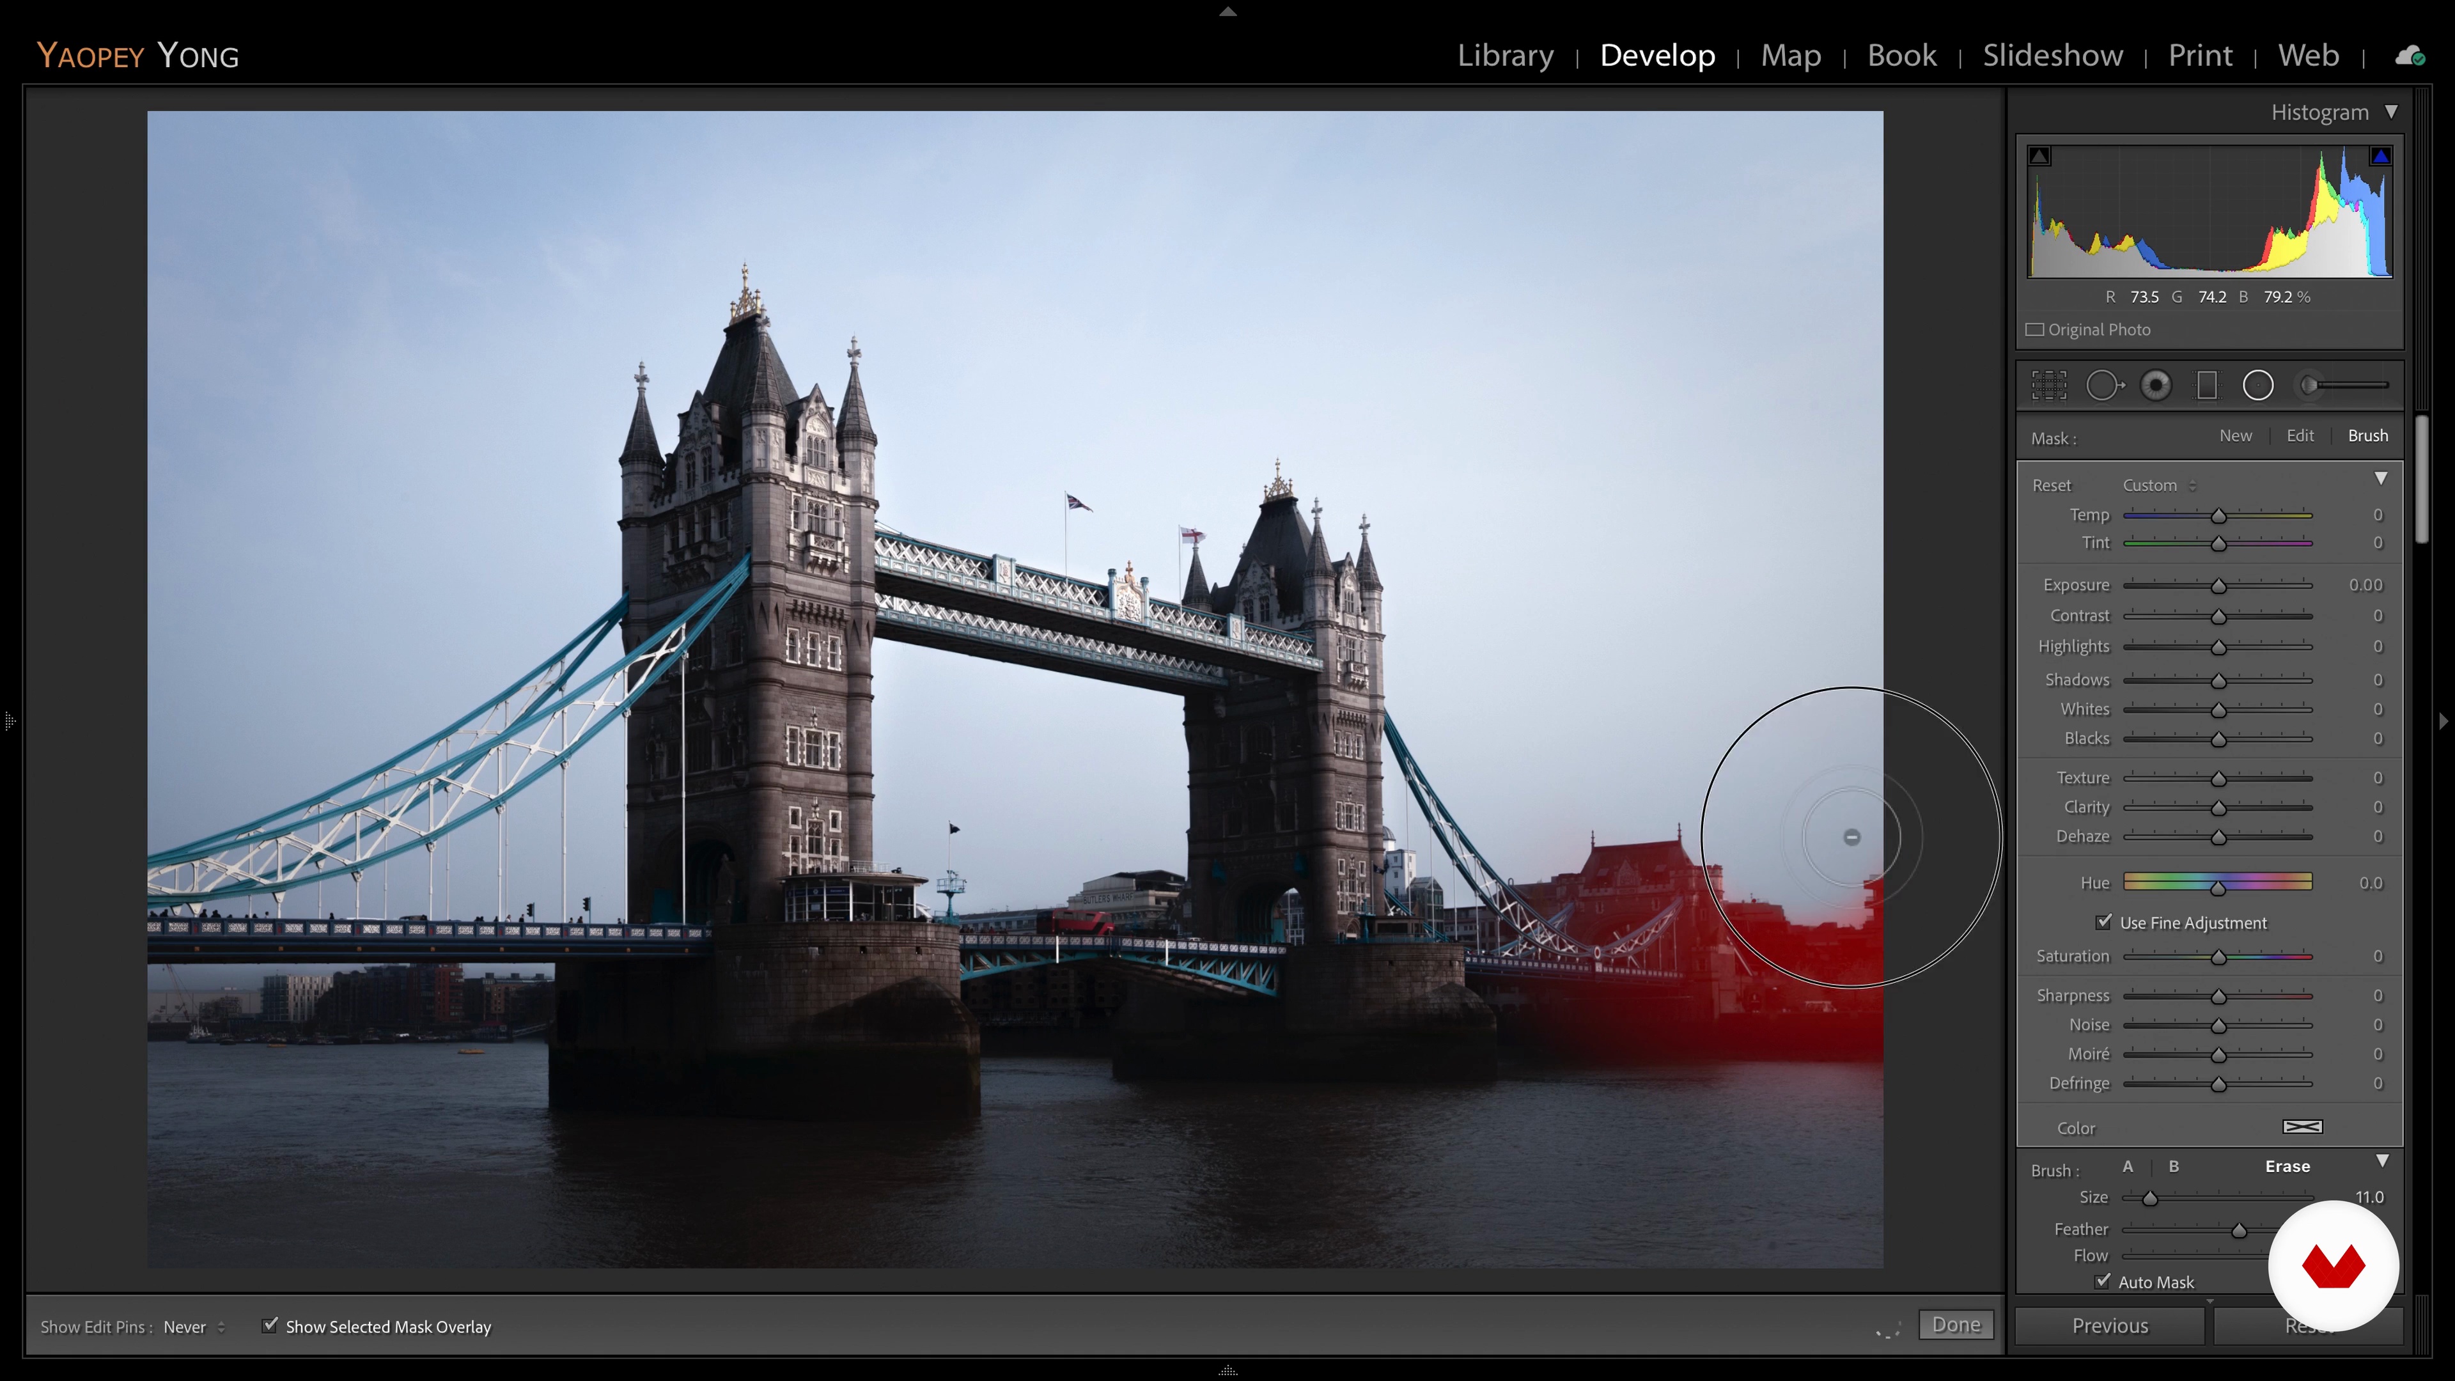Image resolution: width=2455 pixels, height=1381 pixels.
Task: Collapse the Brush options disclosure triangle
Action: (x=2381, y=1161)
